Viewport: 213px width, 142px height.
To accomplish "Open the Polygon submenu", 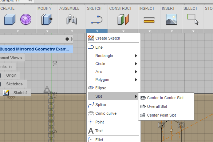I will (114, 80).
